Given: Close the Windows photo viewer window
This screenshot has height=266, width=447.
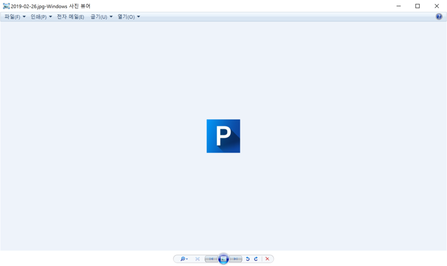Looking at the screenshot, I should 437,6.
